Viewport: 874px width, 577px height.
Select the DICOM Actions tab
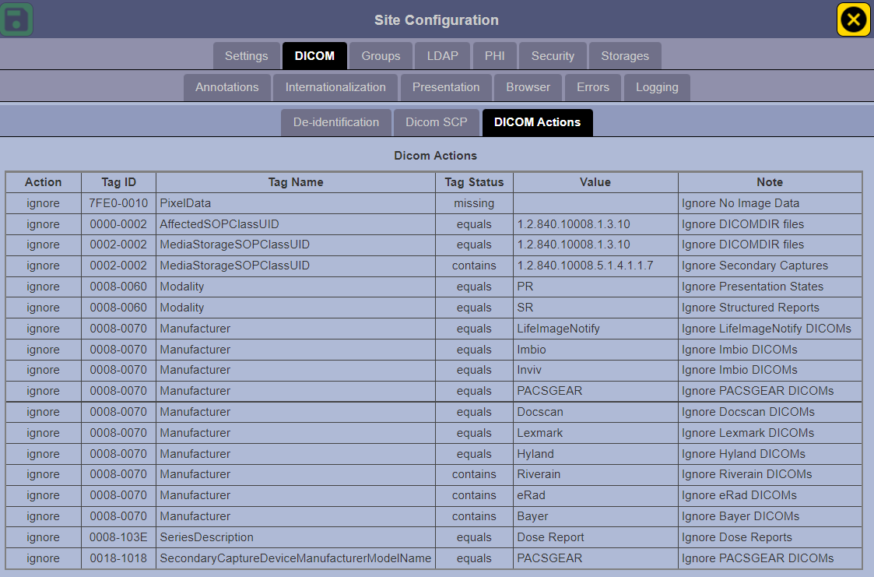537,122
